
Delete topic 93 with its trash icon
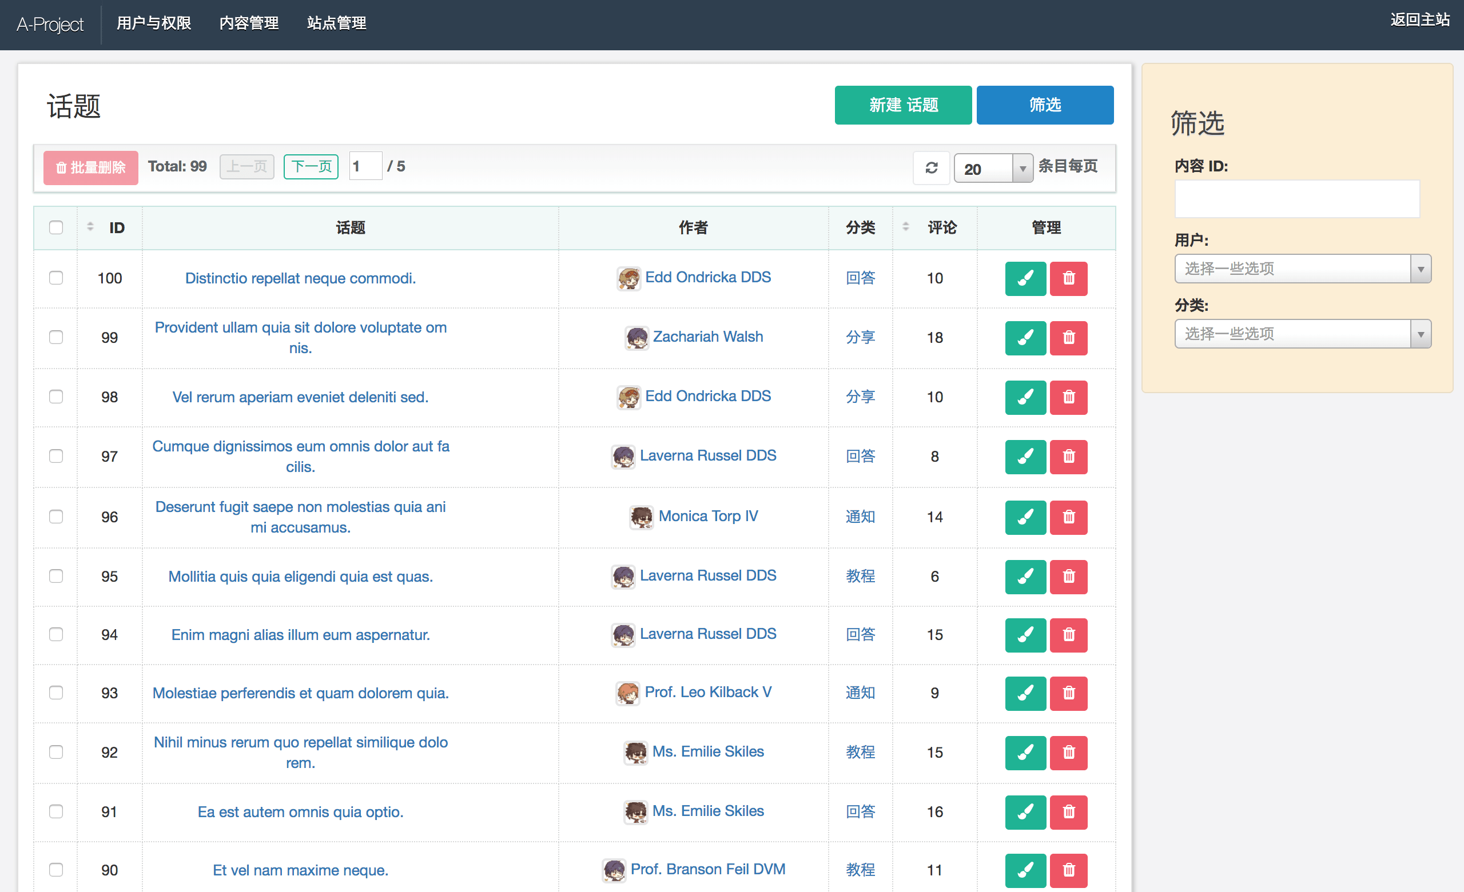pos(1068,693)
